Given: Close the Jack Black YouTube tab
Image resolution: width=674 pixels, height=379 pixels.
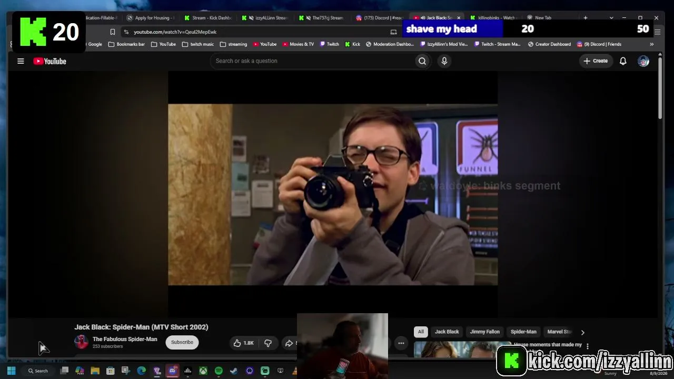Looking at the screenshot, I should pyautogui.click(x=459, y=18).
